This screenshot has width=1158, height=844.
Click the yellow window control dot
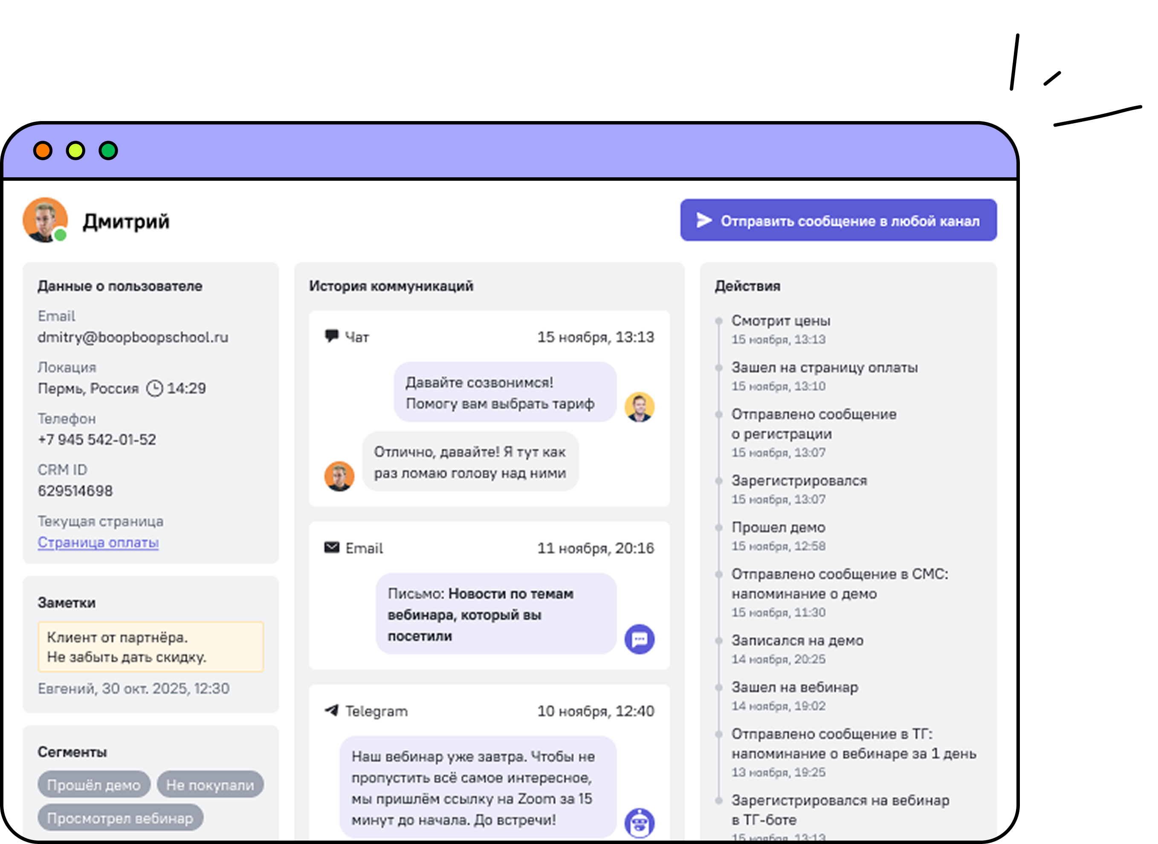click(75, 151)
